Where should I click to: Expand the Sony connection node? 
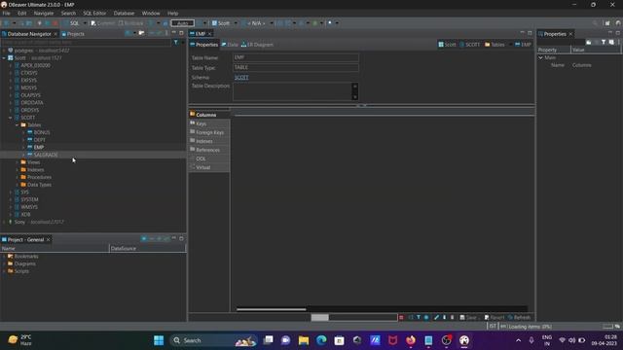coord(4,222)
